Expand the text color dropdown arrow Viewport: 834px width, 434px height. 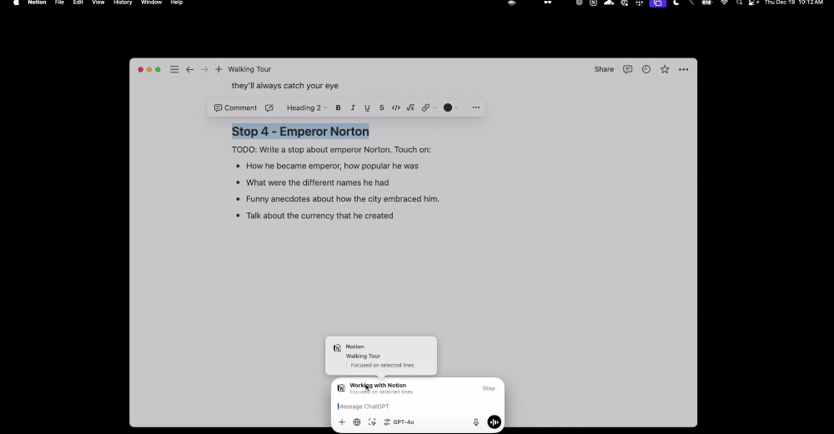coord(456,107)
